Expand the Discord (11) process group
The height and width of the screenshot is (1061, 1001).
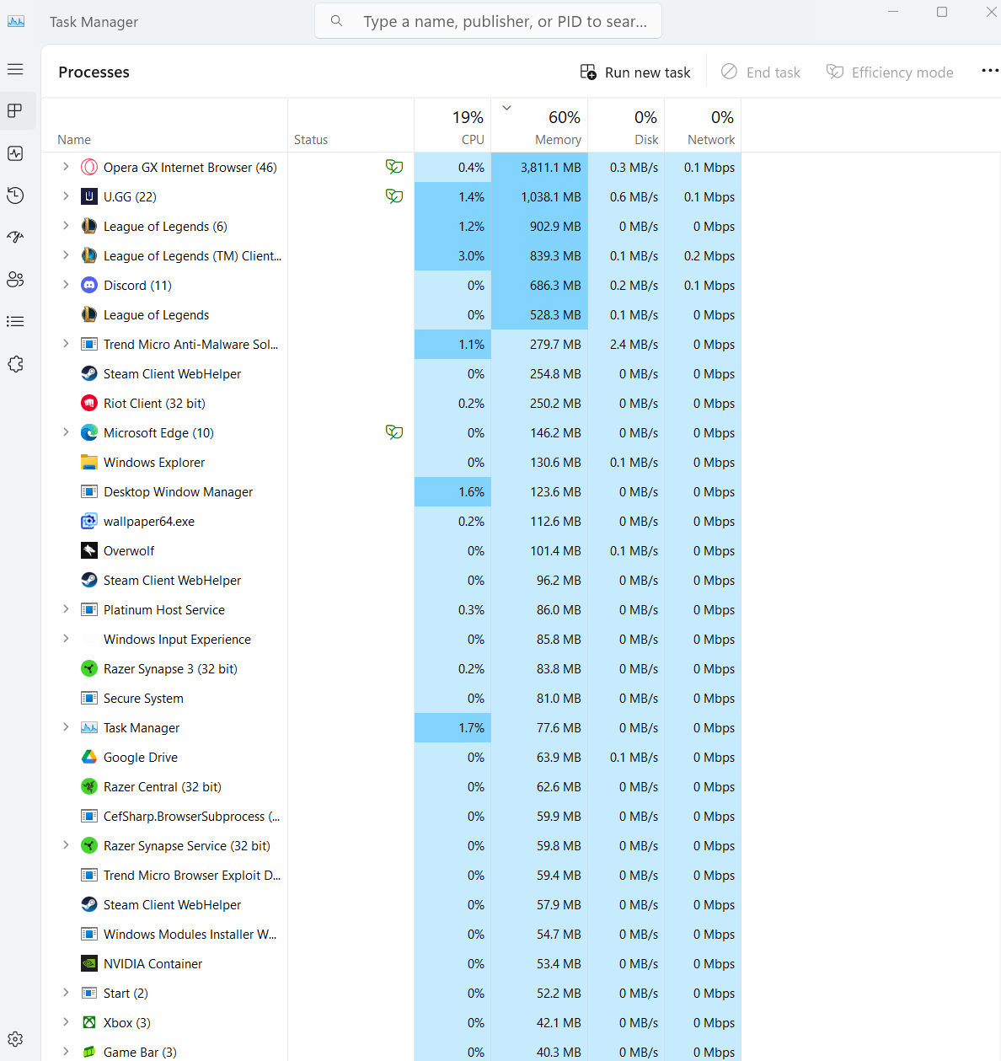tap(66, 285)
